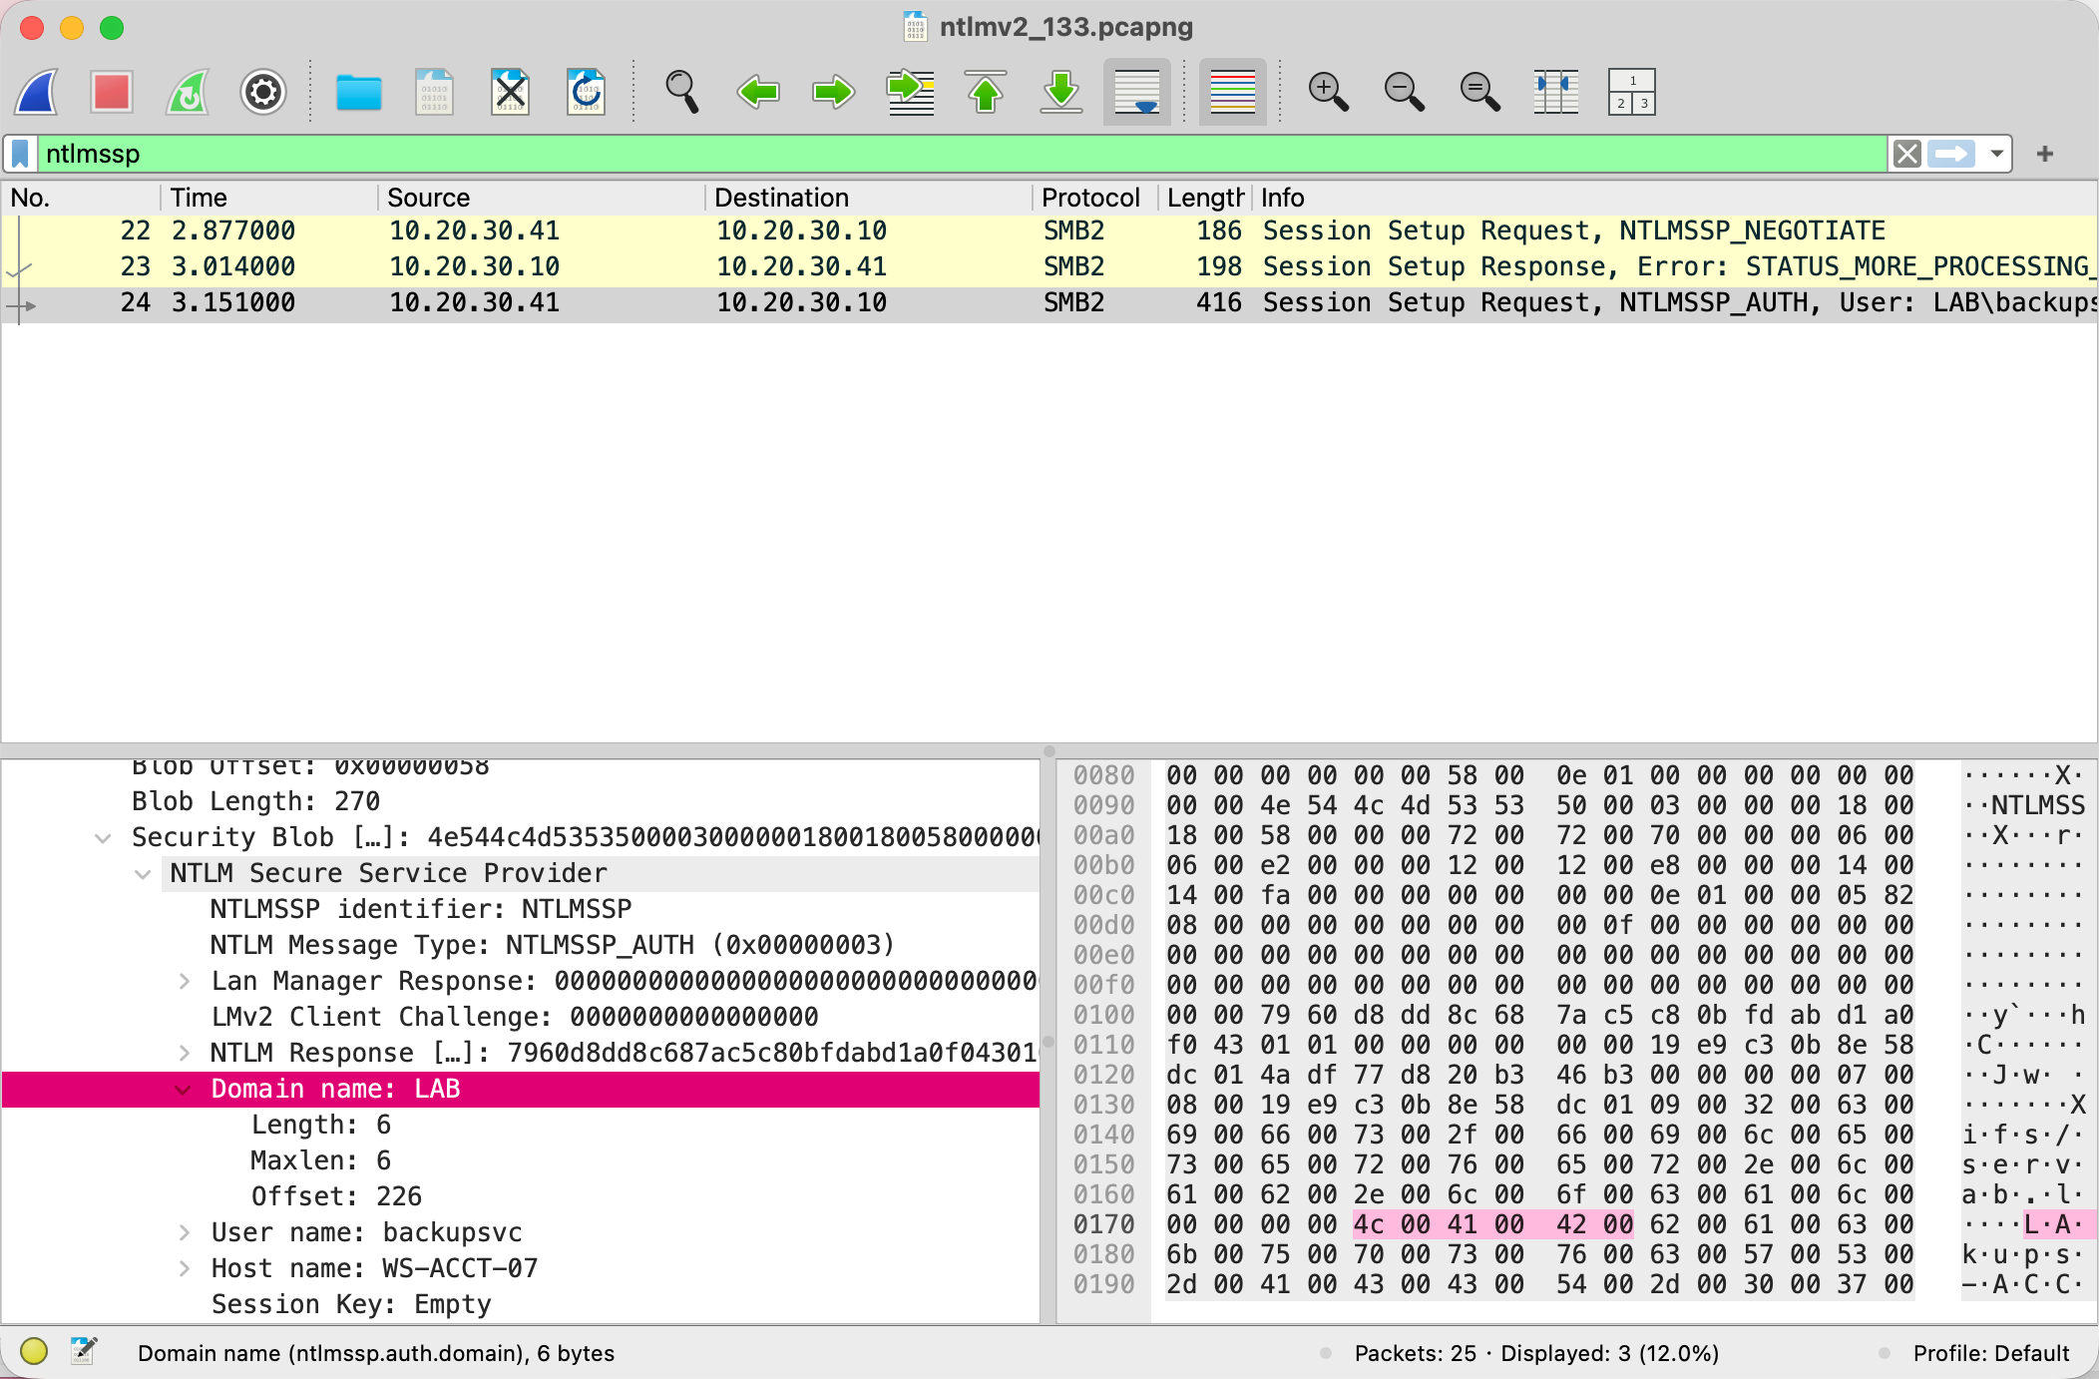Expand NTLM Response field
Screen dimensions: 2099x1379
[x=184, y=1054]
